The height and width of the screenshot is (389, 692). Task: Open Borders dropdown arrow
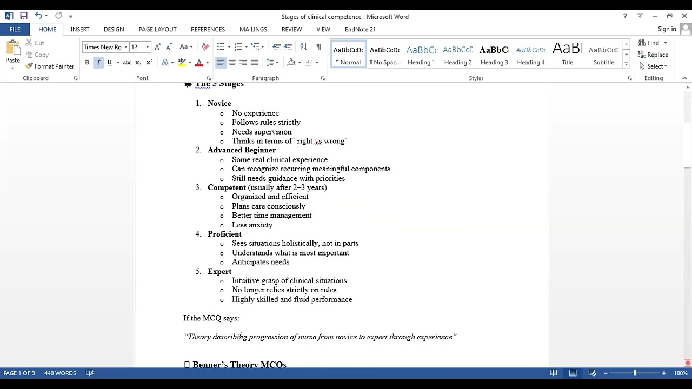(x=317, y=63)
